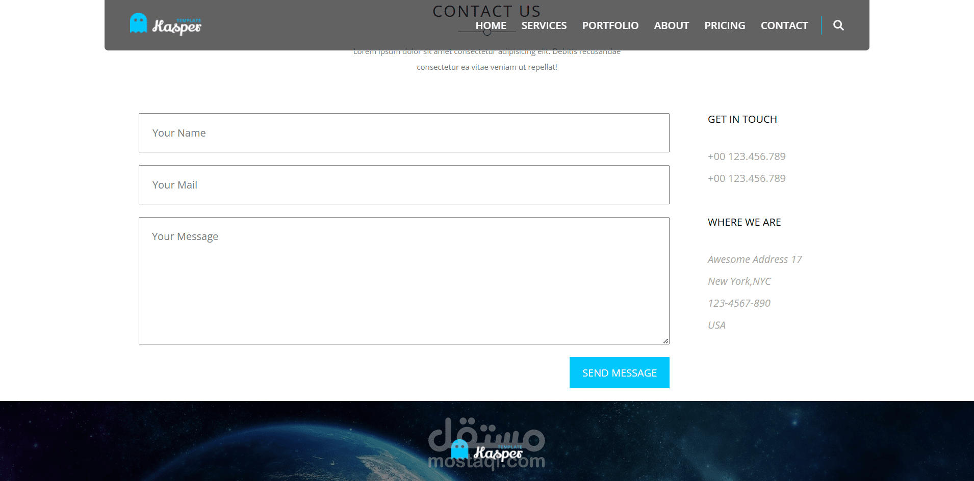
Task: Click the second +00 123.456.789 phone number
Action: [x=747, y=178]
